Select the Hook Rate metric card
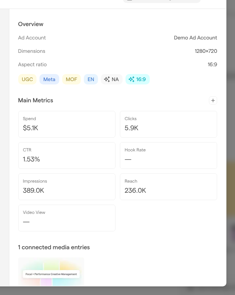235x295 pixels. [169, 155]
